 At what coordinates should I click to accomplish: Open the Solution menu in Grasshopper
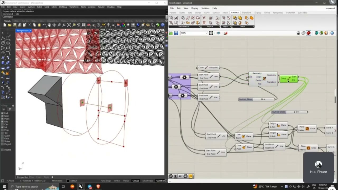[205, 8]
